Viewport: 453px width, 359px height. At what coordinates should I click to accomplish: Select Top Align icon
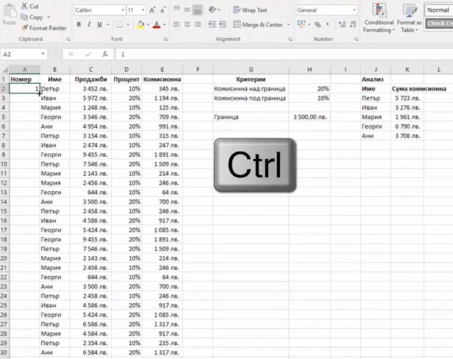click(x=177, y=9)
